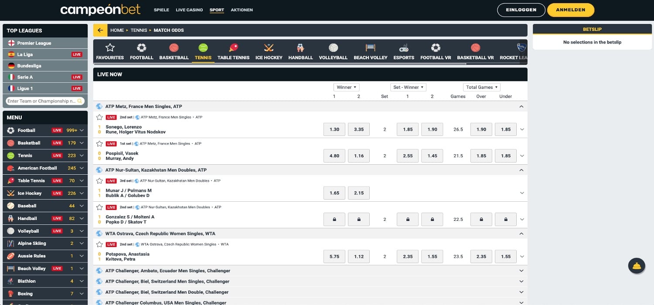
Task: Click the horizontal scrollbar under sport tabs
Action: 279,64
